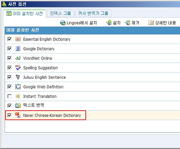This screenshot has width=180, height=149.
Task: Click the Google Web Definition icon
Action: [x=18, y=87]
